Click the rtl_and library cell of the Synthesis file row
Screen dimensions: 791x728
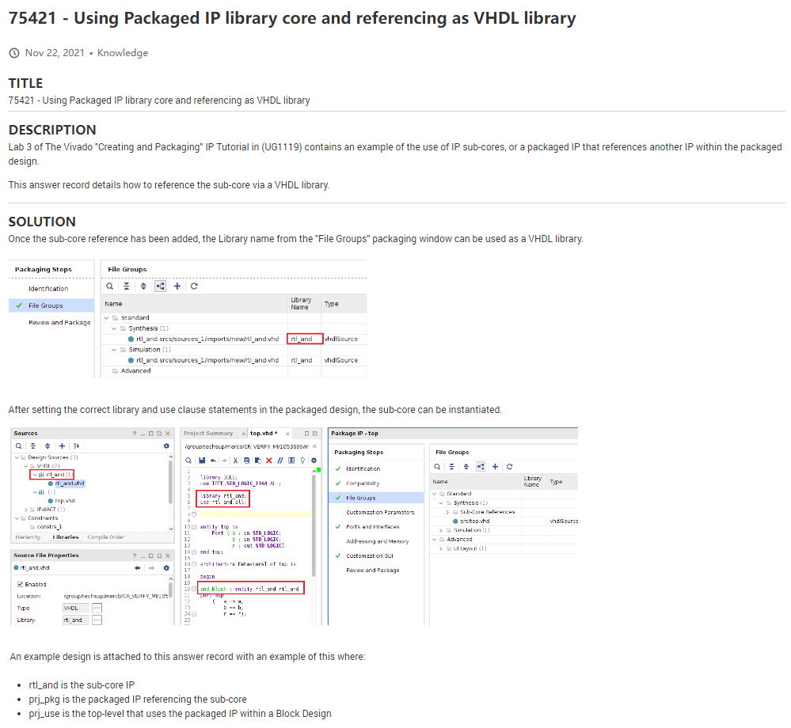pyautogui.click(x=305, y=339)
